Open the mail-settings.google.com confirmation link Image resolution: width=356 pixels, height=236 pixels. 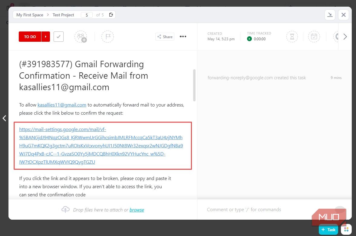(101, 146)
